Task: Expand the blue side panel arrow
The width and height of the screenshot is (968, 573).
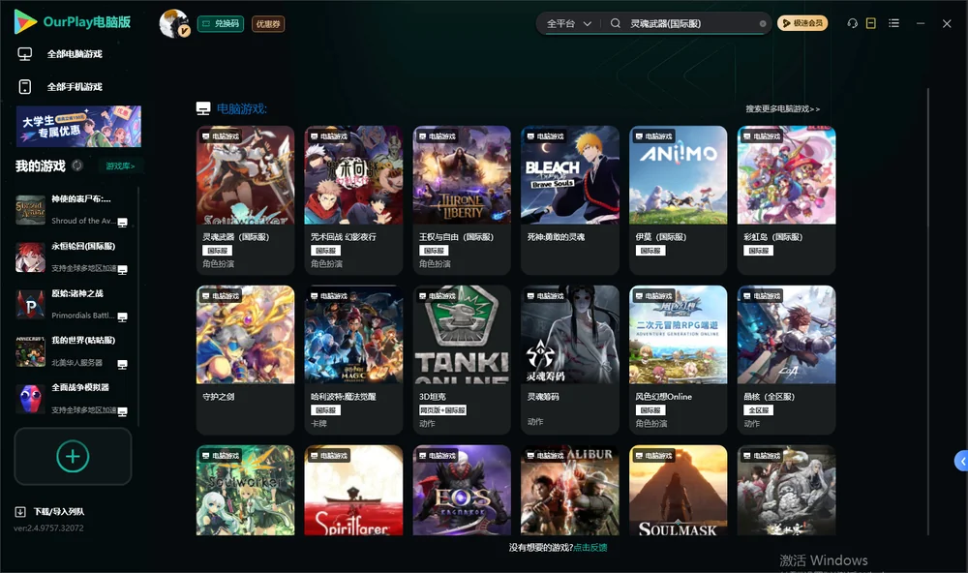Action: coord(962,461)
